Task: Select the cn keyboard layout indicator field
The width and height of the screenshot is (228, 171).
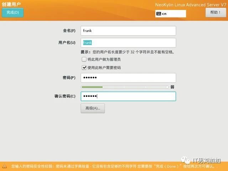Action: (171, 14)
